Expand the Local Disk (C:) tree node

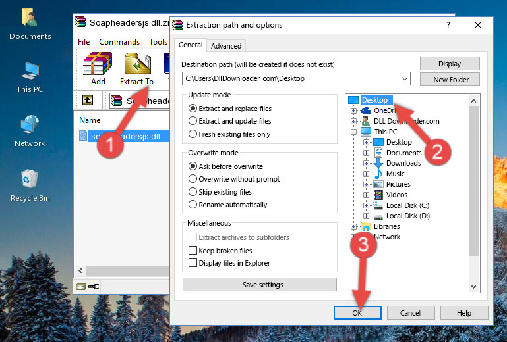366,205
